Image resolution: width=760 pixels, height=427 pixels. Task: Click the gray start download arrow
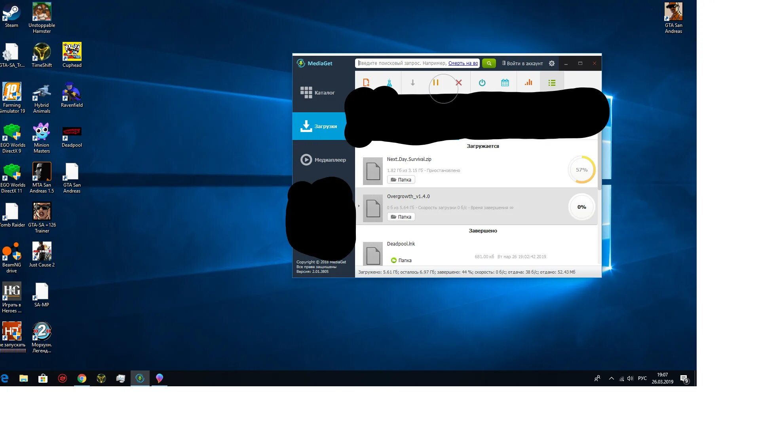click(412, 83)
